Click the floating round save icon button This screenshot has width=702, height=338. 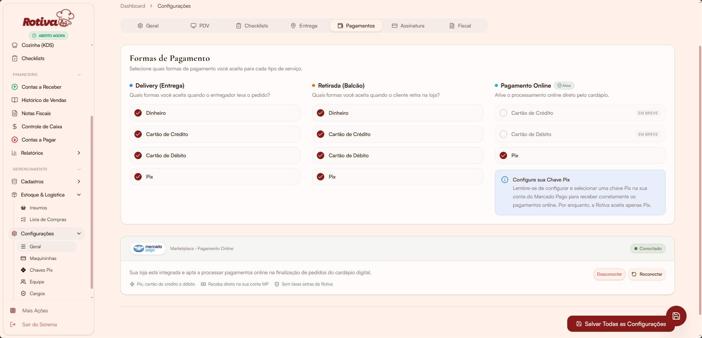pos(676,316)
